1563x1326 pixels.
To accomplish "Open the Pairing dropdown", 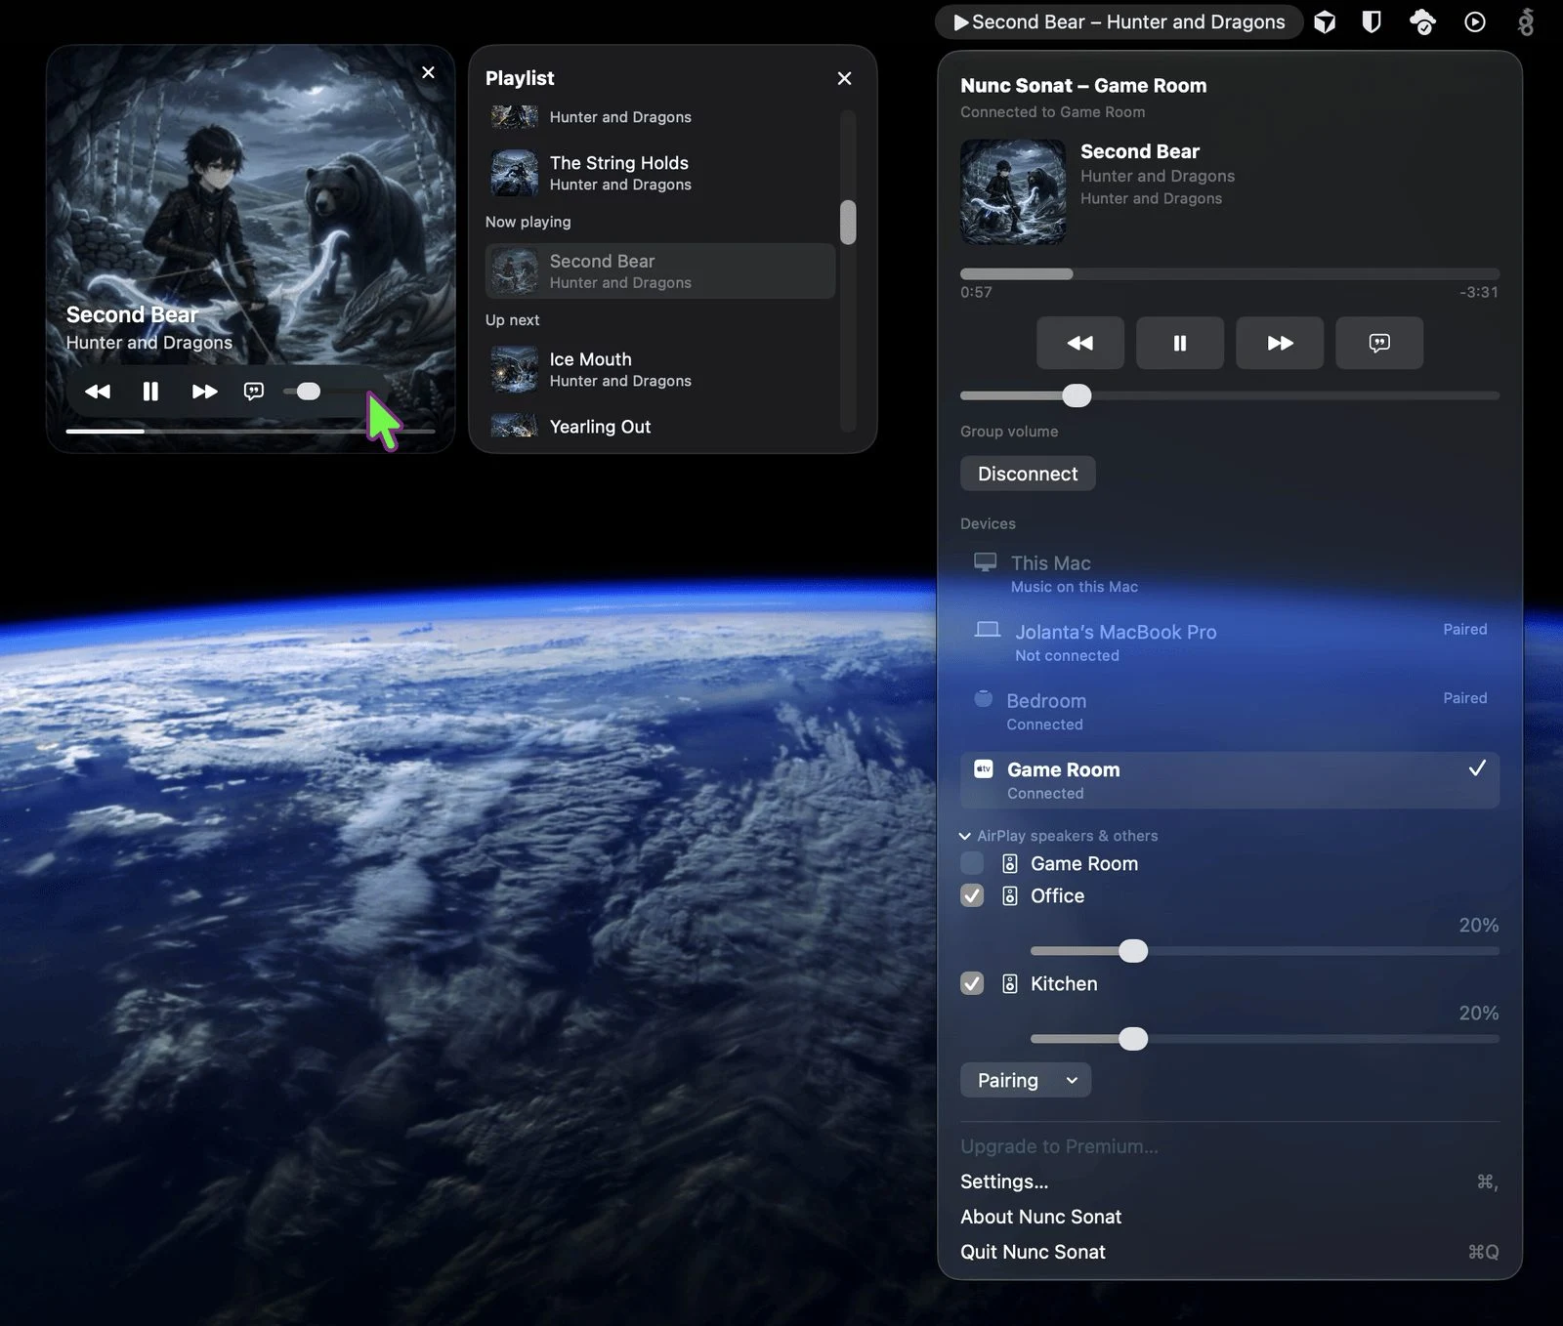I will point(1026,1080).
